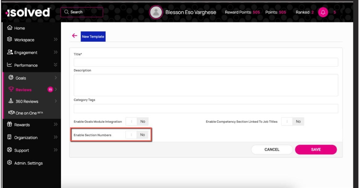Click in the top Search field
Viewport: 359px width, 188px height.
(x=82, y=12)
